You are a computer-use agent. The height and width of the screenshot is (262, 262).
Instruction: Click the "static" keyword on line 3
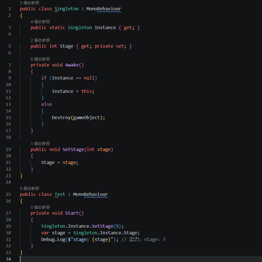(x=57, y=28)
